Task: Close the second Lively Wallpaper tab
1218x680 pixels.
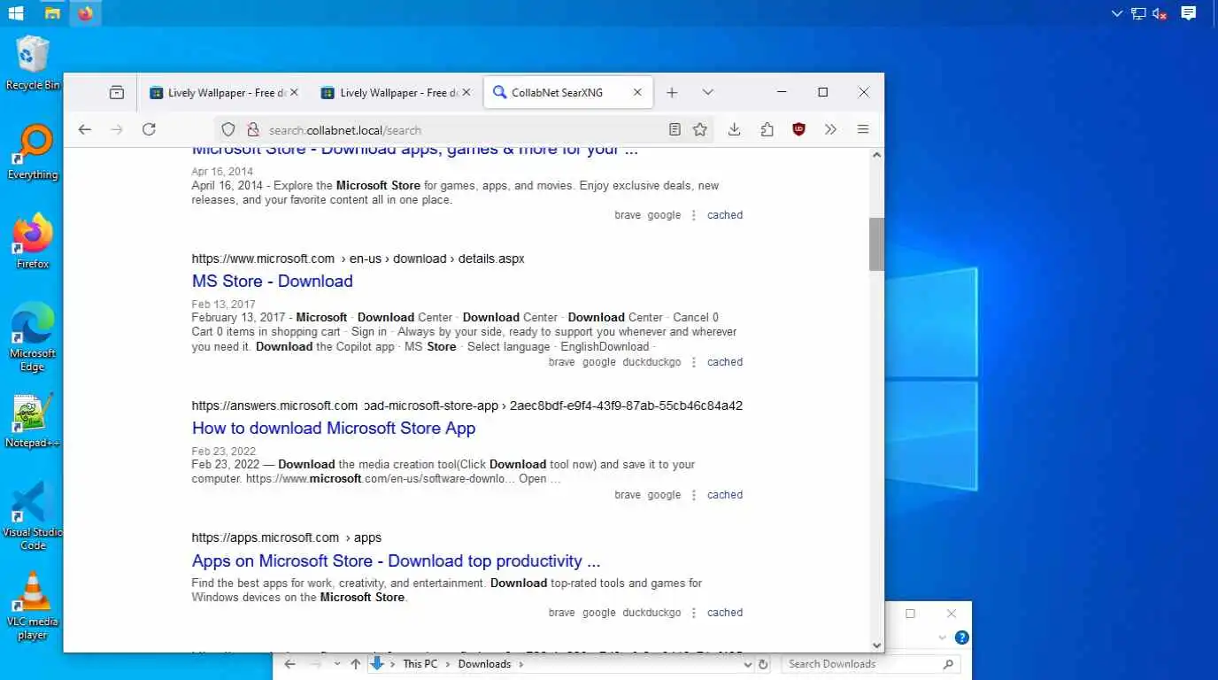Action: (465, 92)
